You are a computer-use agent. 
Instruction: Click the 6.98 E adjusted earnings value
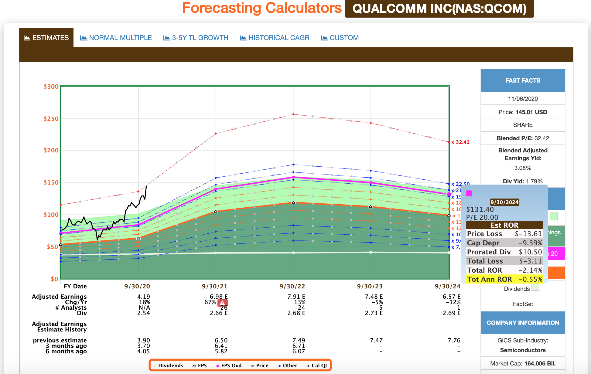click(x=219, y=297)
